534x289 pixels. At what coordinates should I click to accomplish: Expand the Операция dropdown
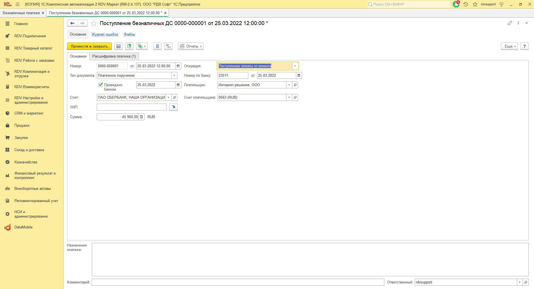(x=295, y=66)
